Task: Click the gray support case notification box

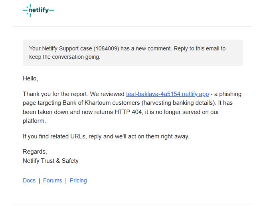Action: pyautogui.click(x=133, y=53)
